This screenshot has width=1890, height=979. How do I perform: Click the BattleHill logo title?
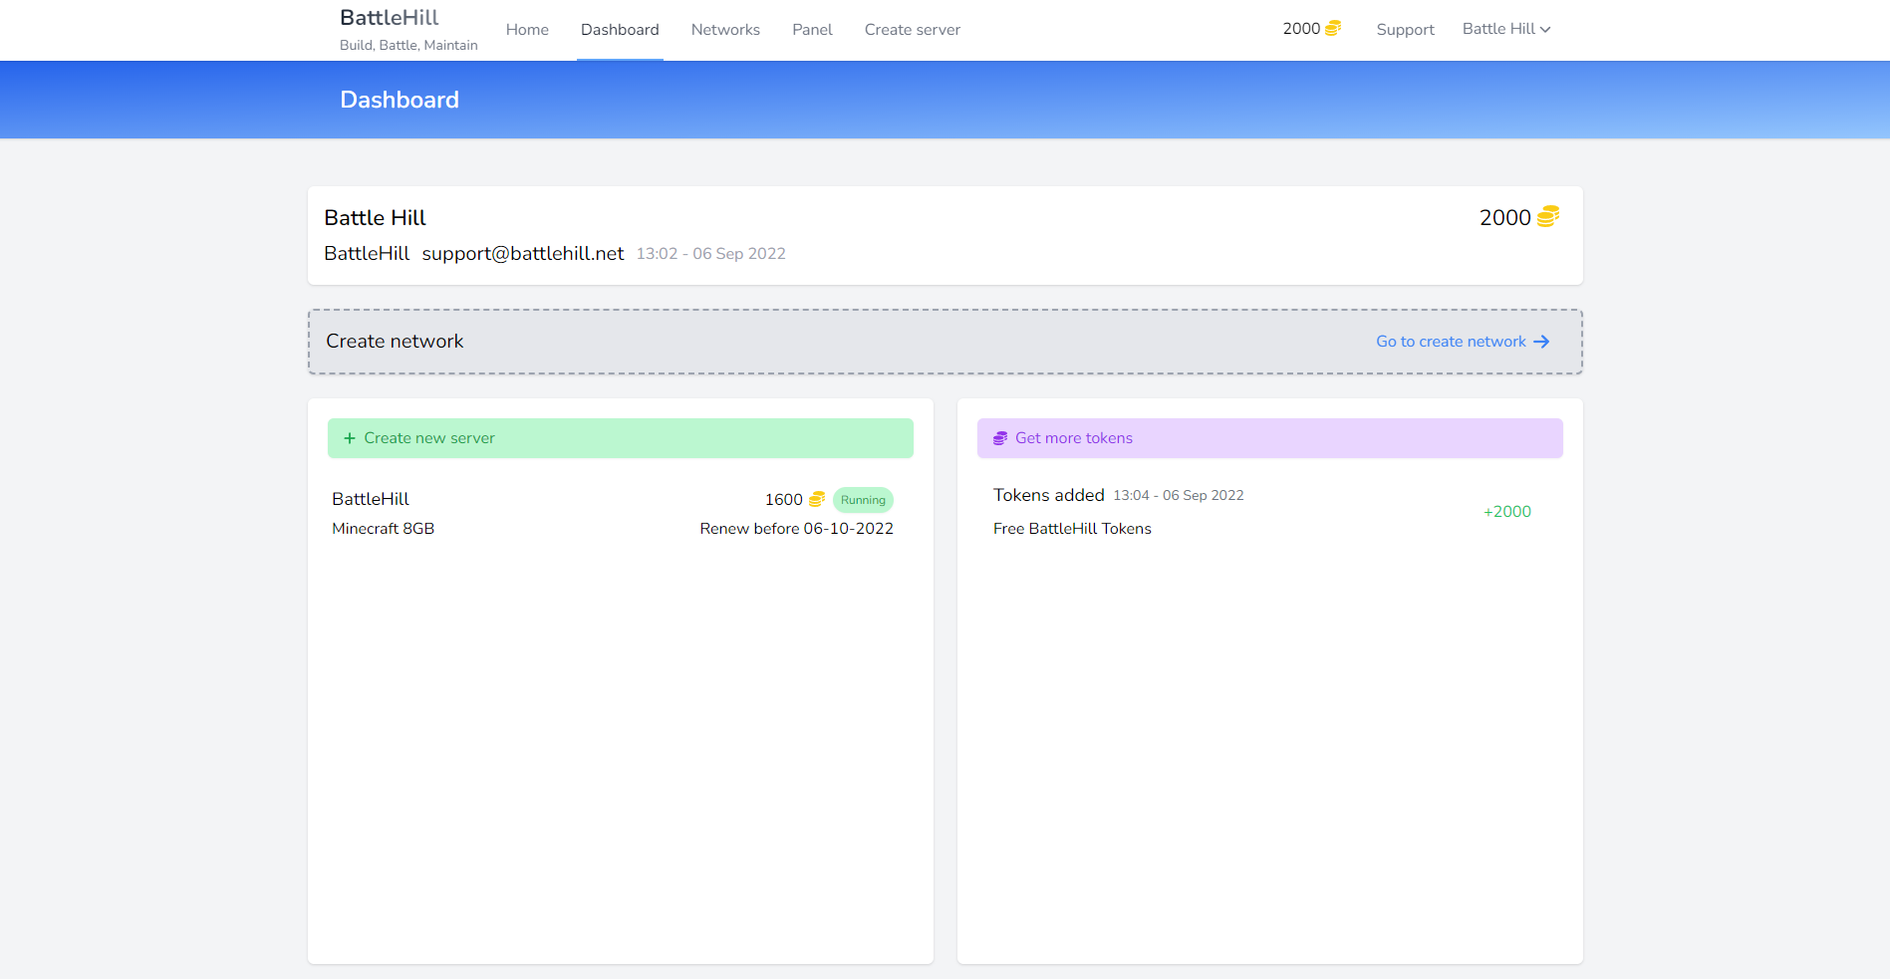point(389,18)
